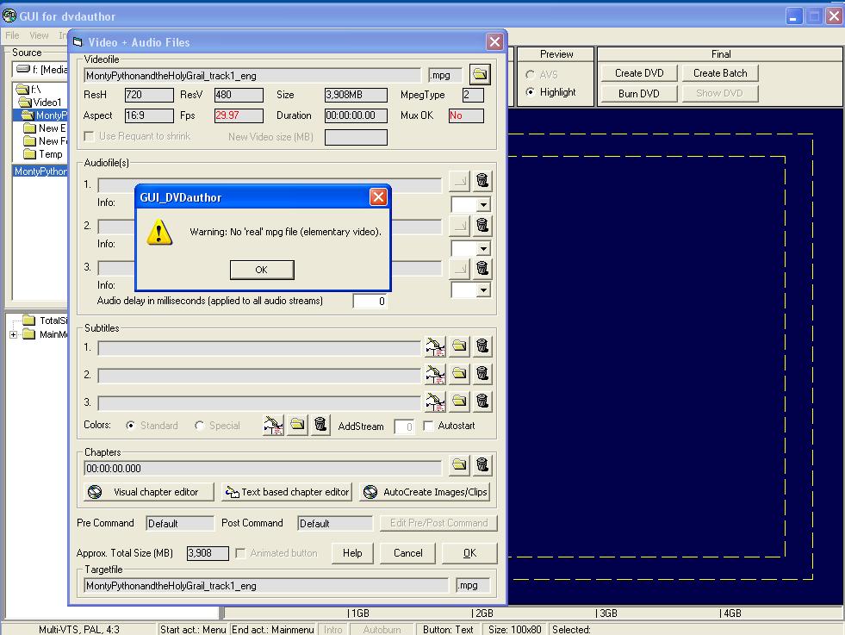This screenshot has height=635, width=845.
Task: Delete audiofile 1 with trash icon
Action: (482, 181)
